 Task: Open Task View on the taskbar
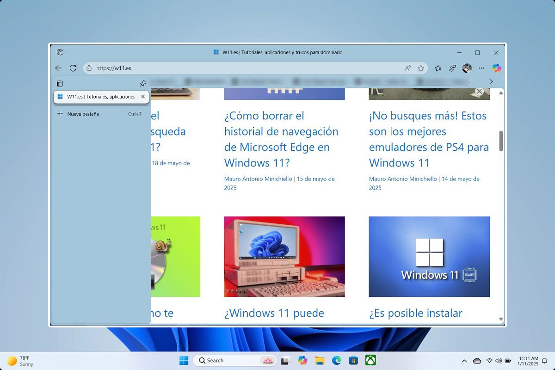click(x=285, y=360)
